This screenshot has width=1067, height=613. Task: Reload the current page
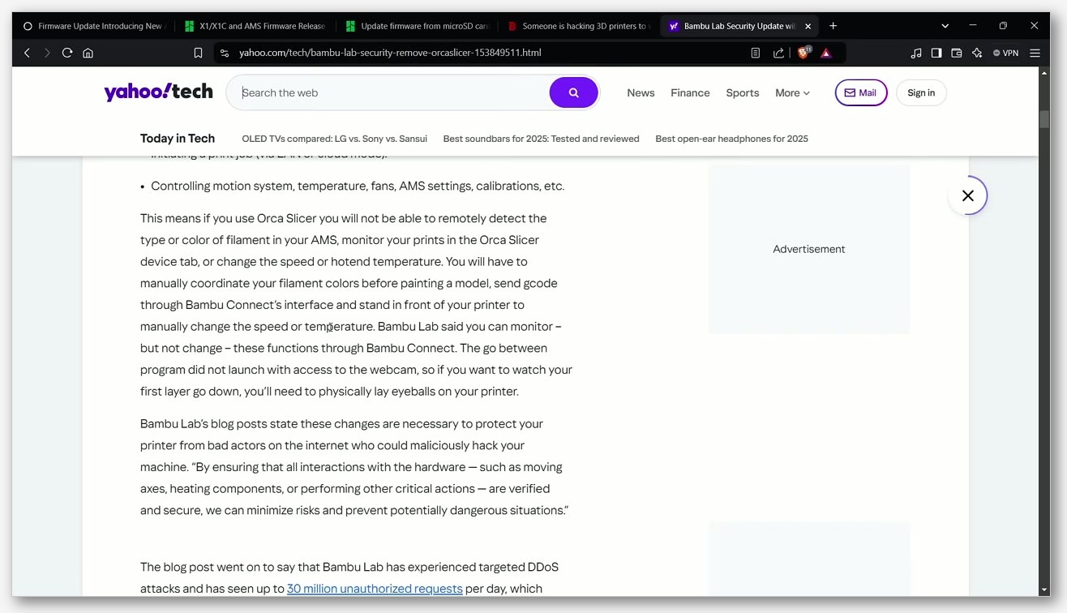coord(67,53)
